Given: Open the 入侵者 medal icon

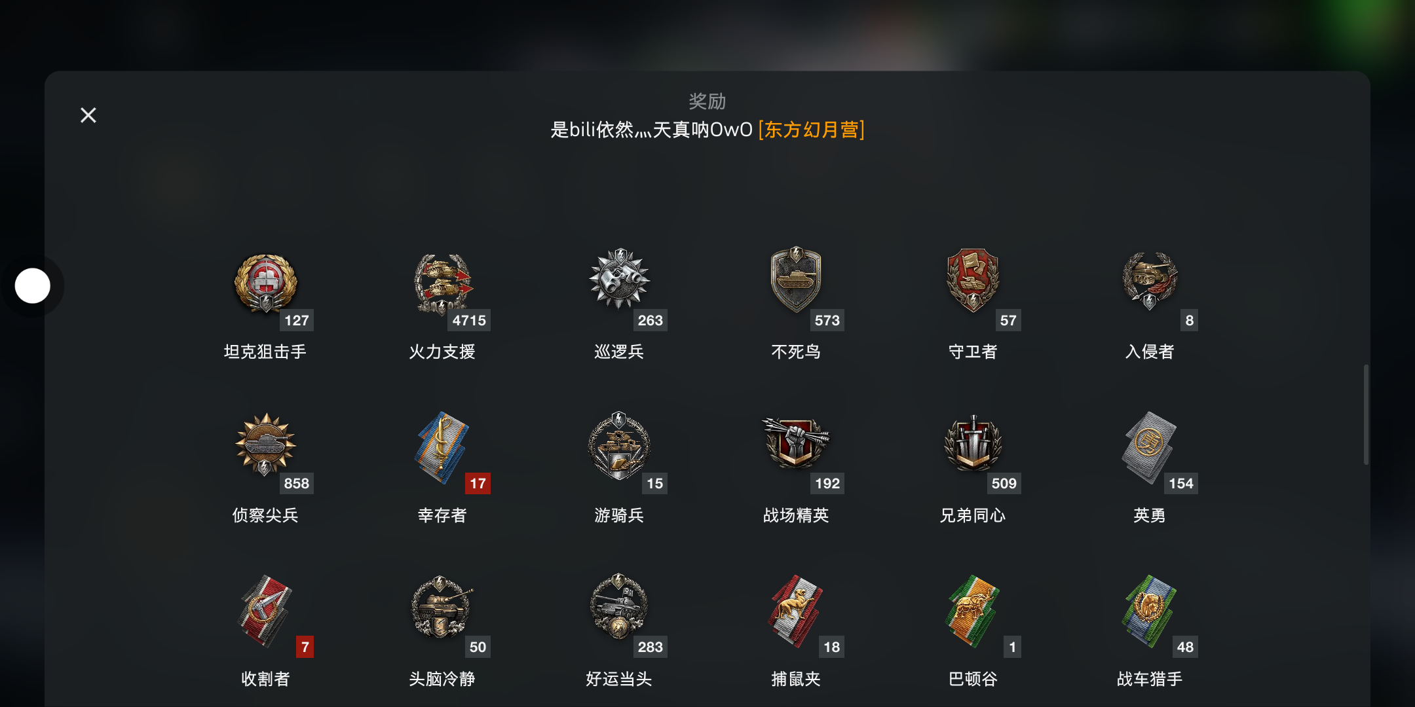Looking at the screenshot, I should (x=1150, y=280).
